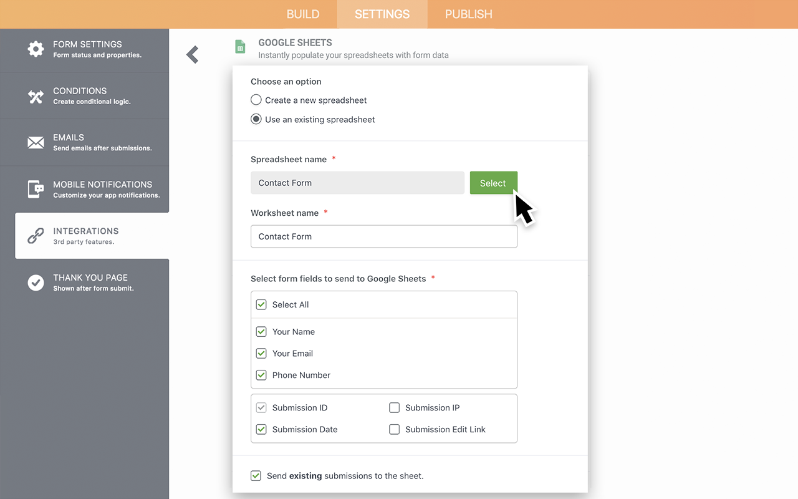The width and height of the screenshot is (798, 499).
Task: Click the SETTINGS tab label
Action: [382, 14]
